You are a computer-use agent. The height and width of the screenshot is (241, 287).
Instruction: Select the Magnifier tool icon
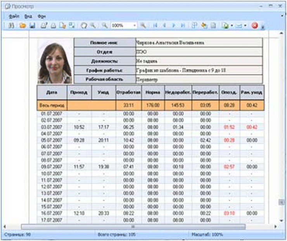tap(93, 26)
